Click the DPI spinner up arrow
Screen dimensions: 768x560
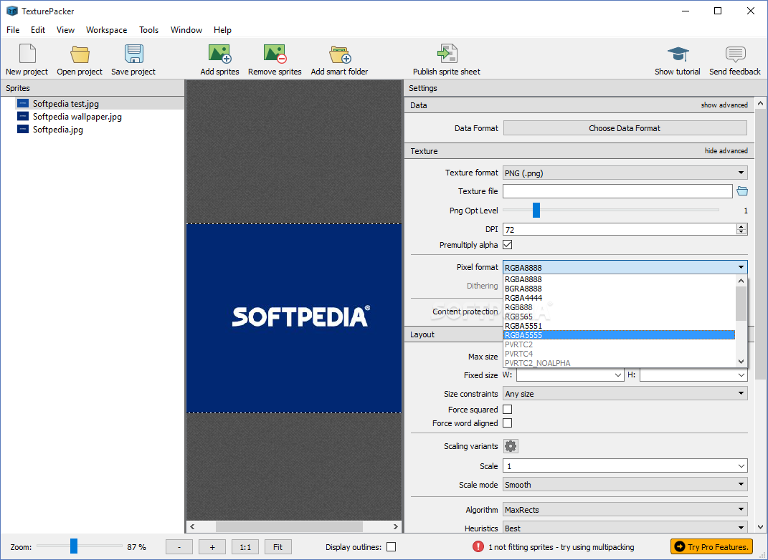click(741, 226)
